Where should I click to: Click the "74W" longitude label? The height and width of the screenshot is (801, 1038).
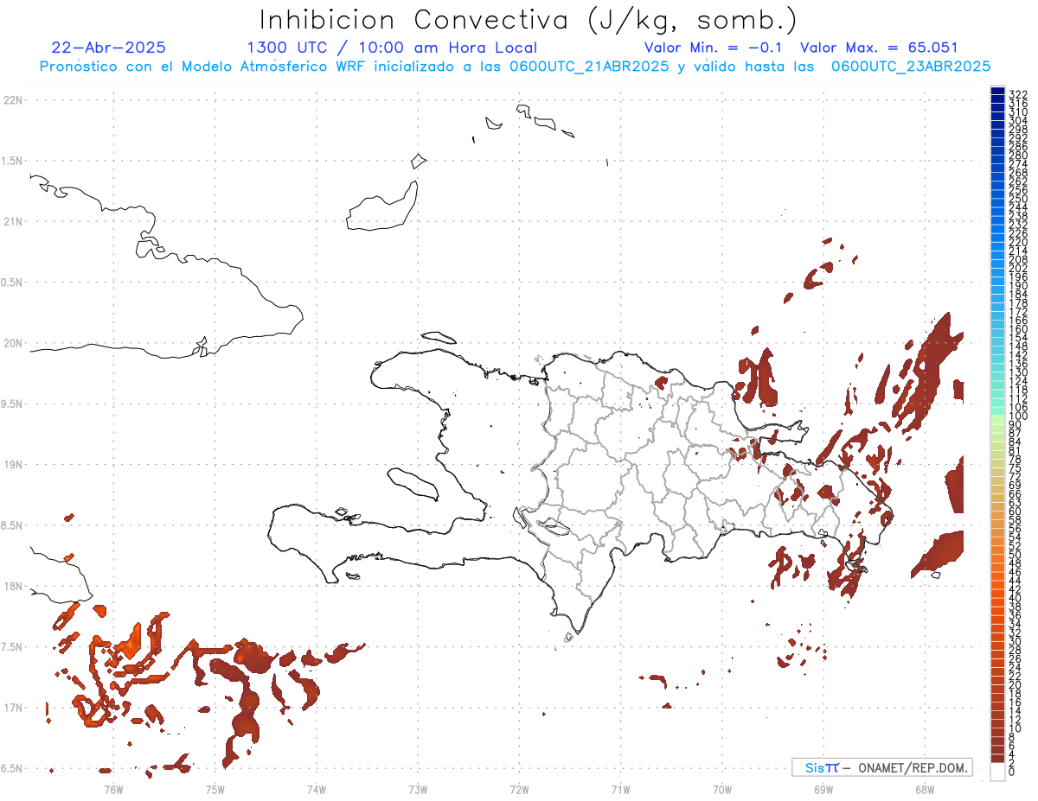tap(317, 790)
